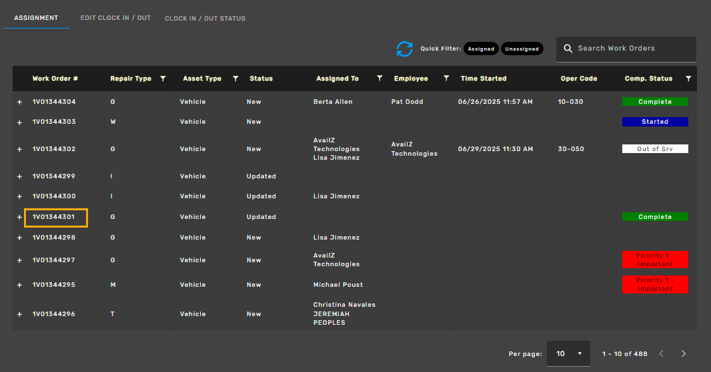711x372 pixels.
Task: Click the search magnifier icon
Action: (568, 49)
